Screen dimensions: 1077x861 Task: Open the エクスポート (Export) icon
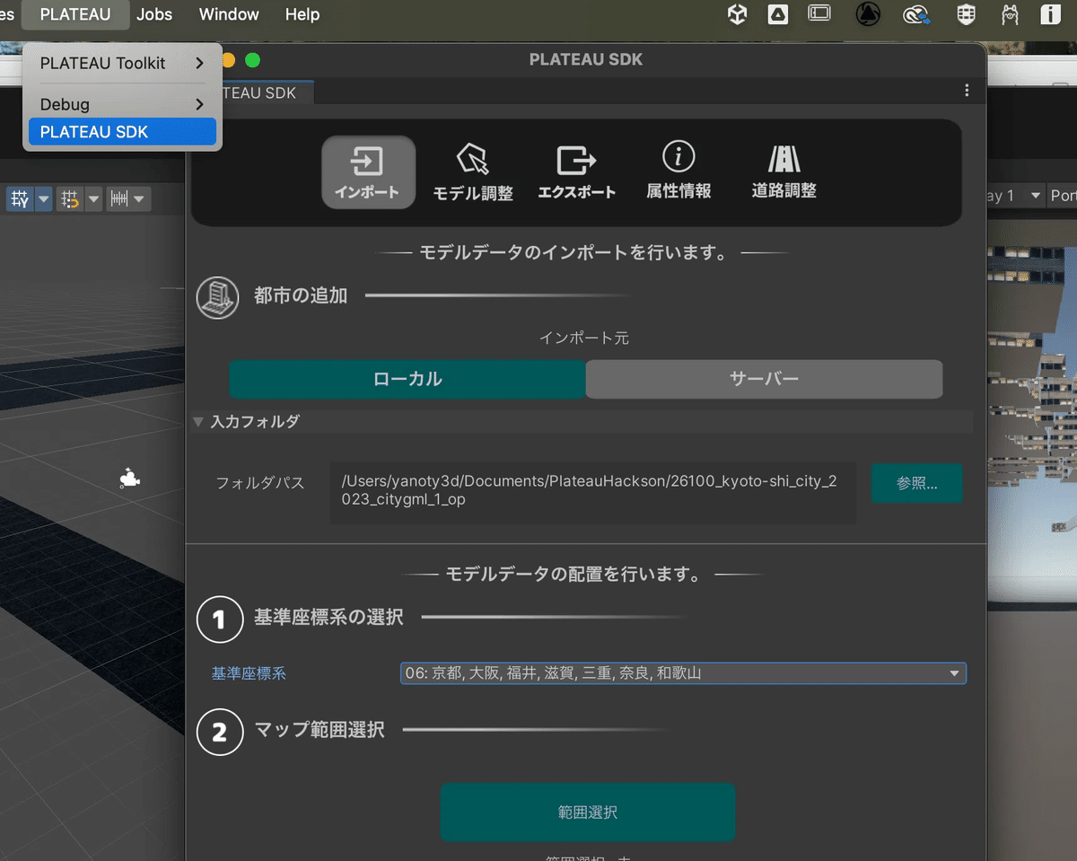pyautogui.click(x=576, y=172)
